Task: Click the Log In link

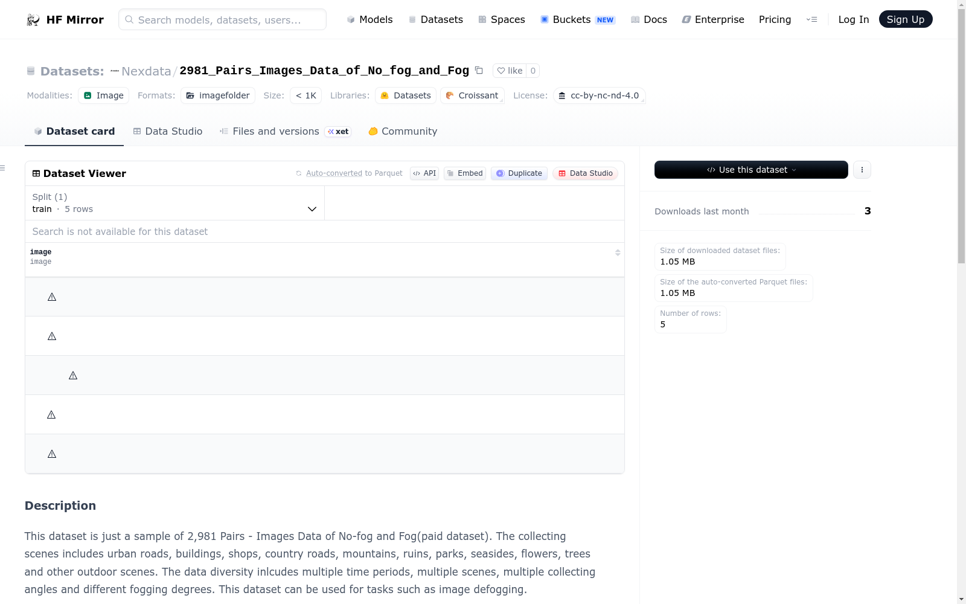Action: coord(854,19)
